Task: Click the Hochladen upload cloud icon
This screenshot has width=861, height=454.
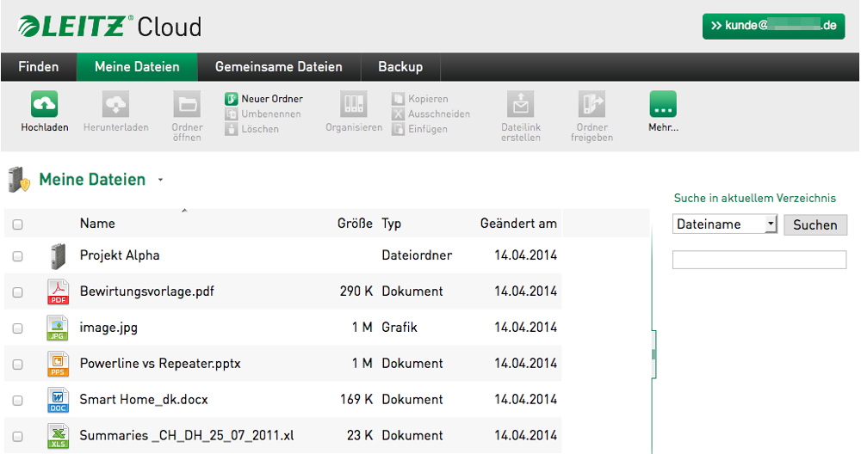Action: (45, 104)
